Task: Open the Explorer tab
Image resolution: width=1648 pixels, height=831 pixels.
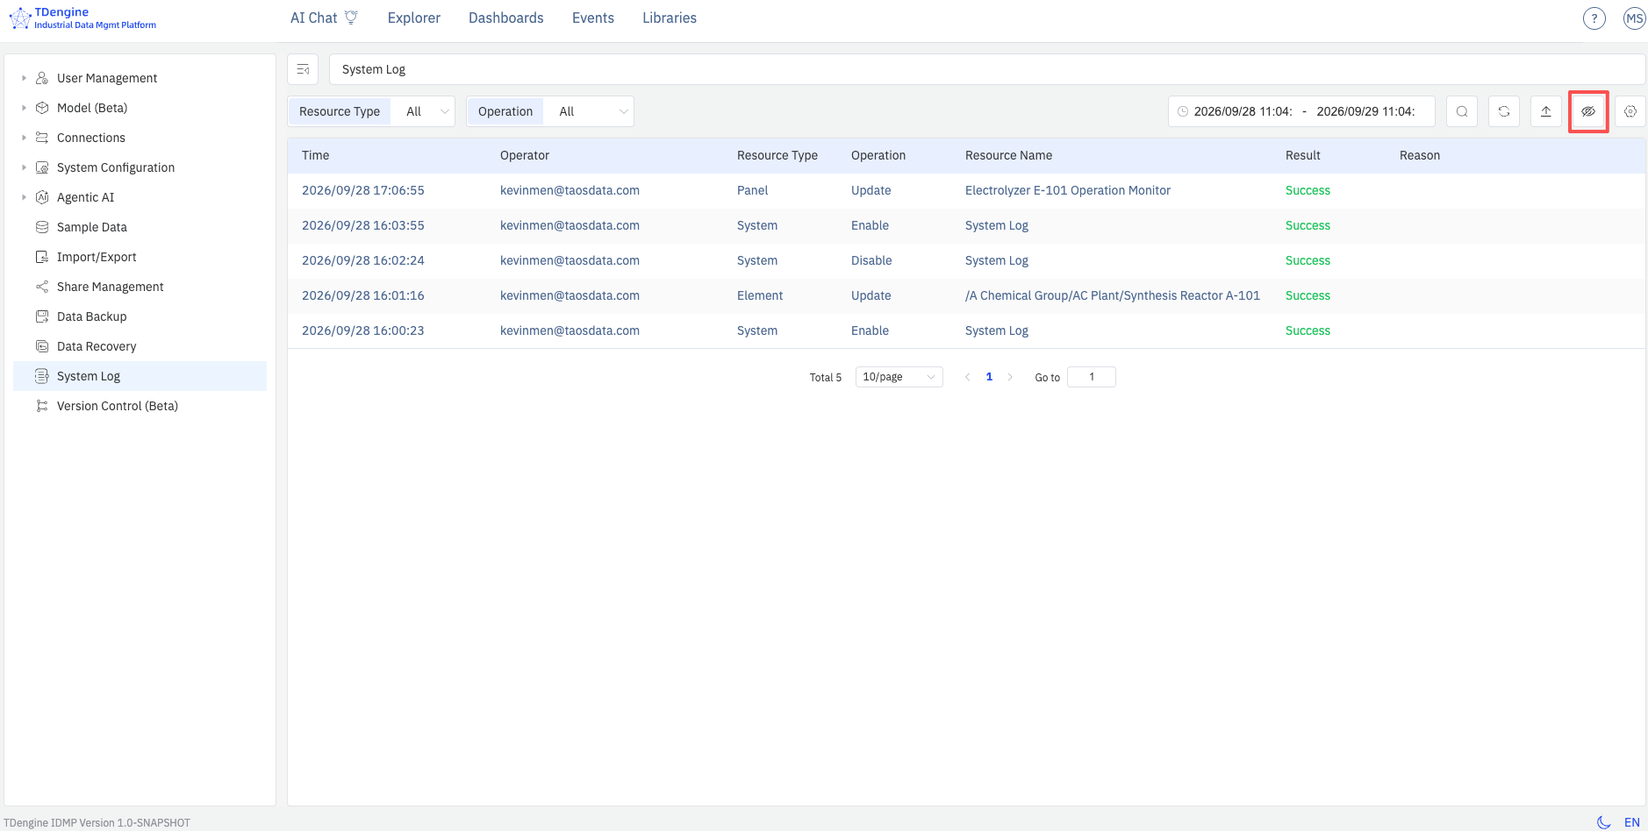Action: 414,18
